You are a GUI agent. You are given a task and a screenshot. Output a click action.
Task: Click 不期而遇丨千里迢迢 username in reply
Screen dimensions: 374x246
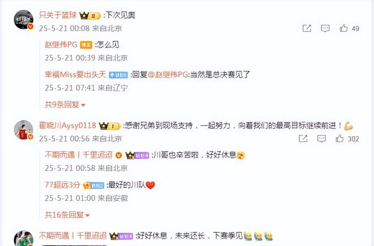pyautogui.click(x=78, y=155)
